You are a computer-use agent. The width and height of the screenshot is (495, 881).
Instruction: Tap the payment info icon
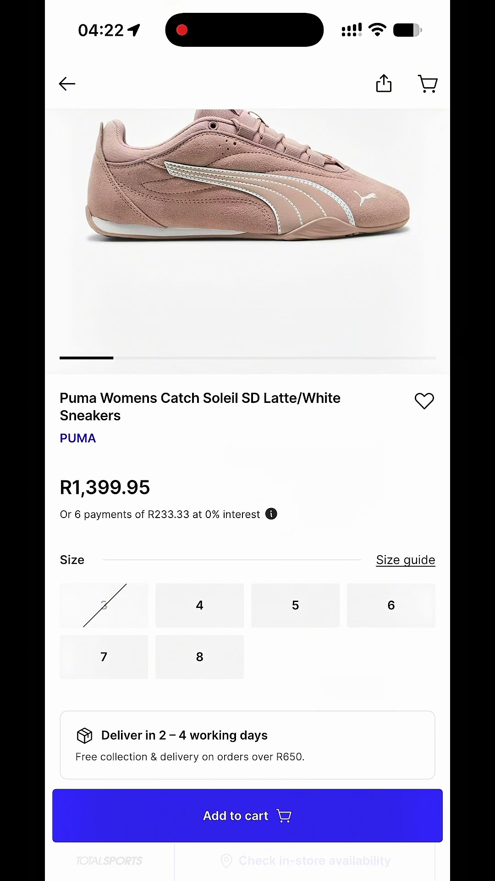[x=271, y=514]
